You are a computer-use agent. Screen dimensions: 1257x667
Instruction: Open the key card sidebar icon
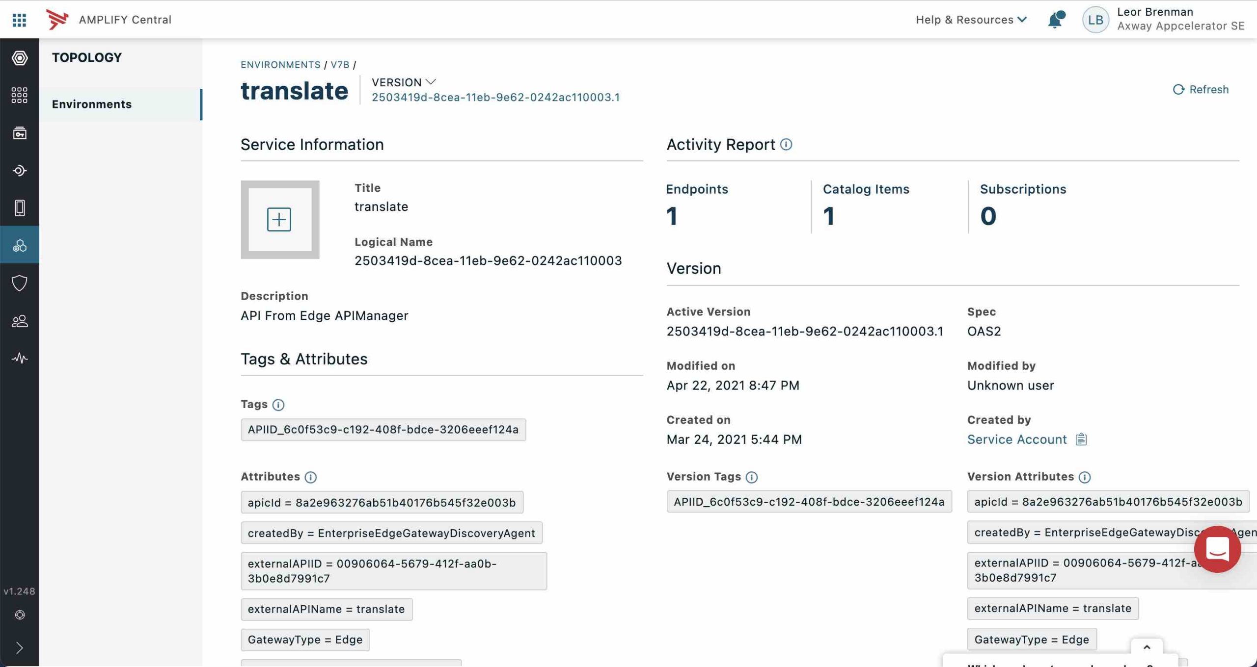coord(20,133)
